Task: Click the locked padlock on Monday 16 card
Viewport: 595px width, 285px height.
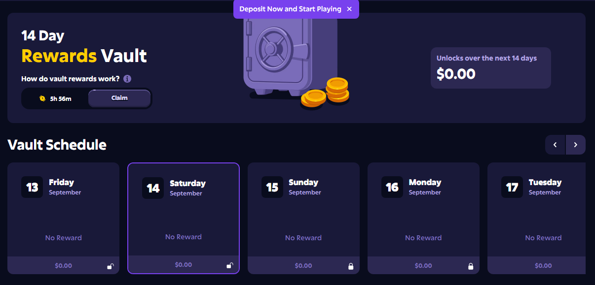Action: point(471,266)
